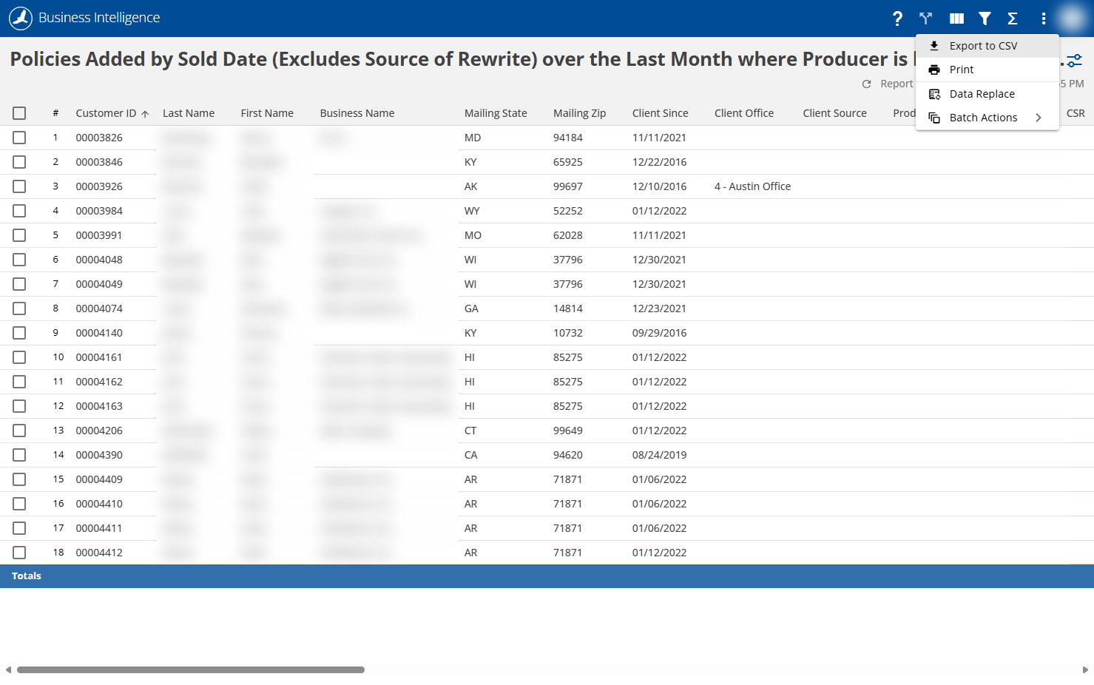The width and height of the screenshot is (1094, 685).
Task: Click customer ID 00004412
Action: click(99, 553)
